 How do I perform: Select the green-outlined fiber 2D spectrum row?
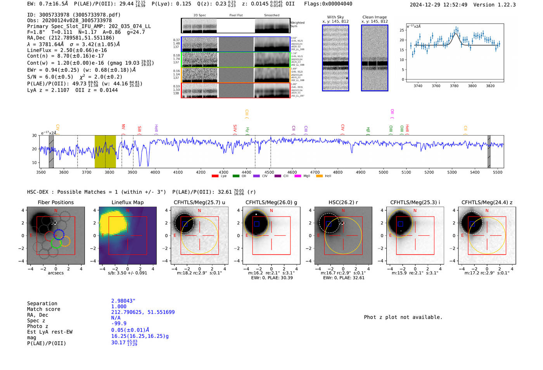click(235, 59)
